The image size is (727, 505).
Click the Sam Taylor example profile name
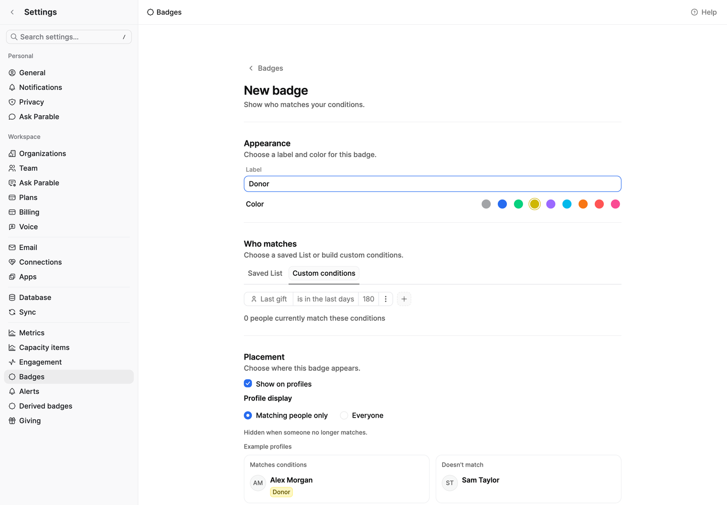(x=481, y=480)
